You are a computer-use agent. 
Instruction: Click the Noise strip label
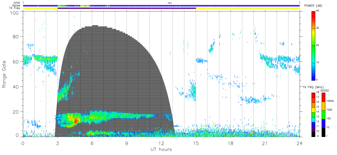[x=17, y=5]
